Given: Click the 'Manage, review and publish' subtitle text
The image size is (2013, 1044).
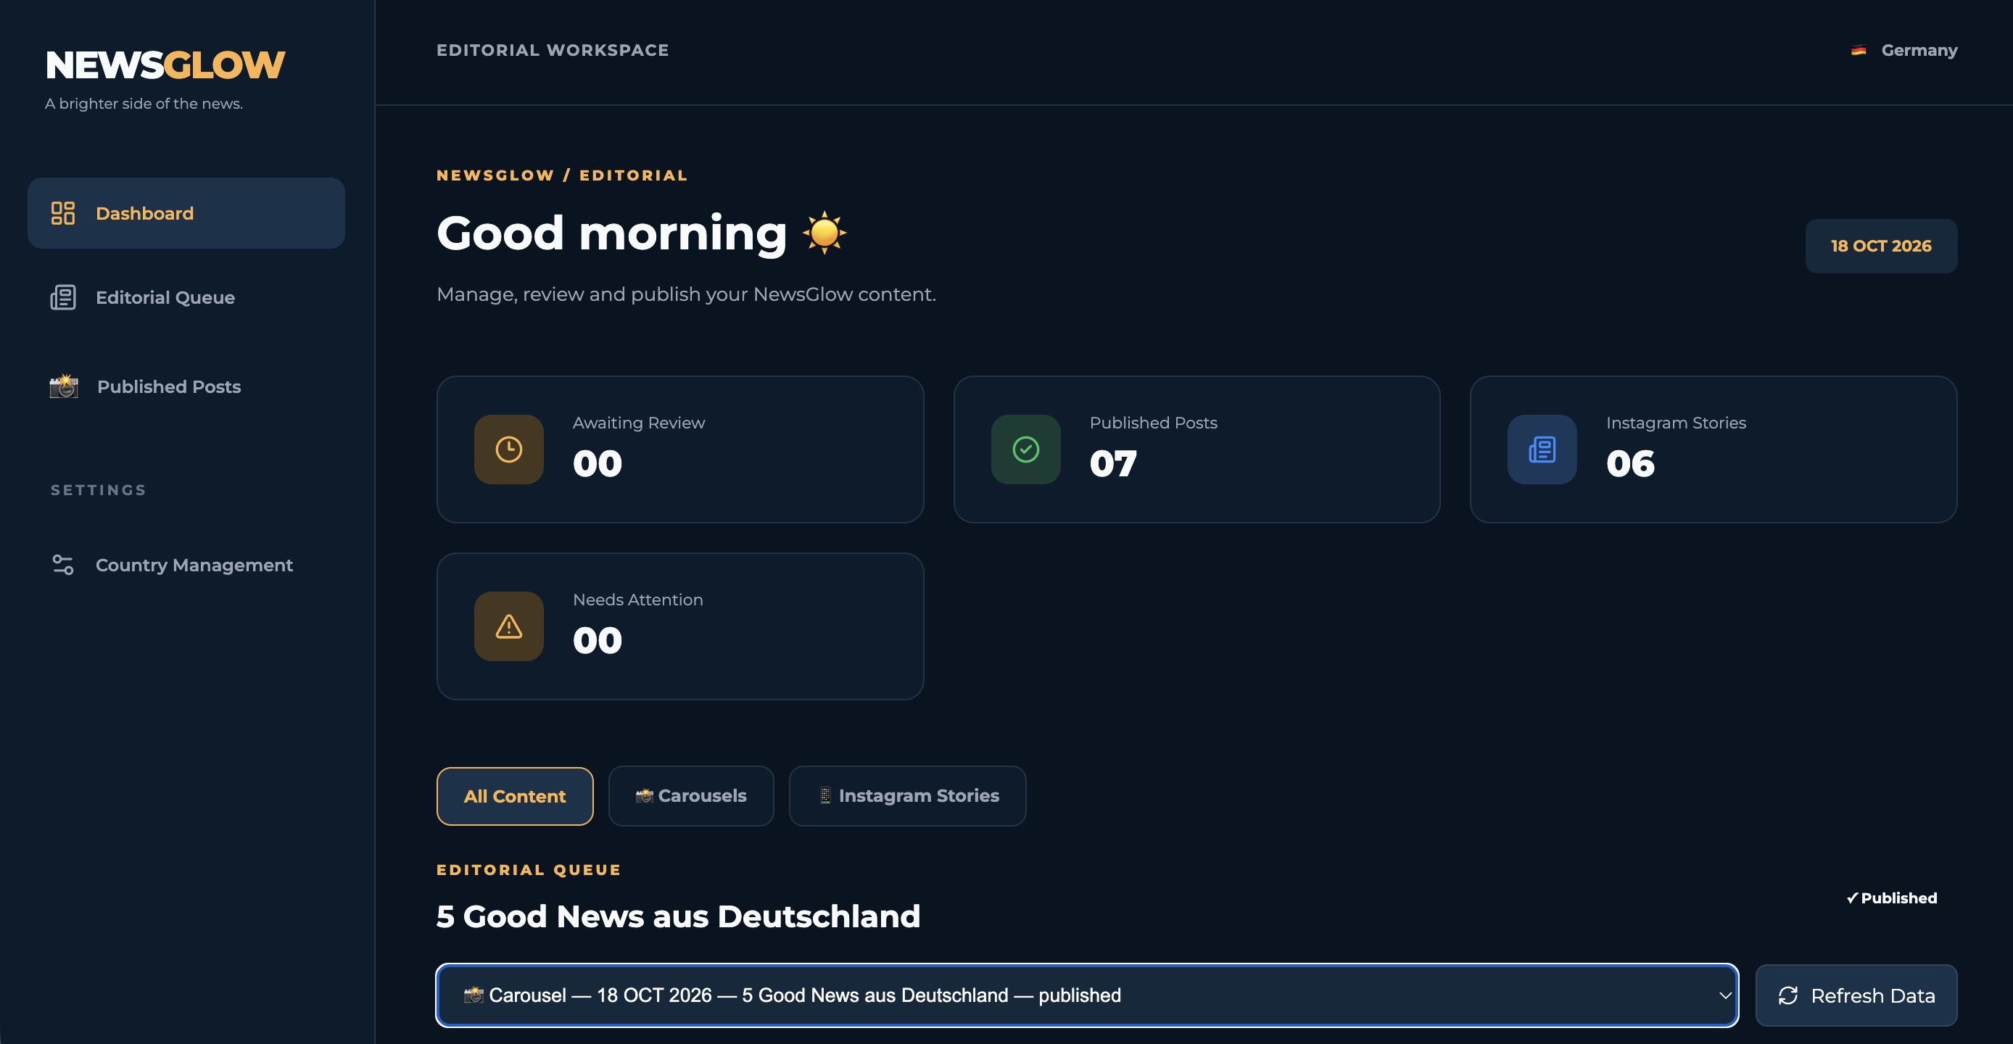Looking at the screenshot, I should (686, 294).
